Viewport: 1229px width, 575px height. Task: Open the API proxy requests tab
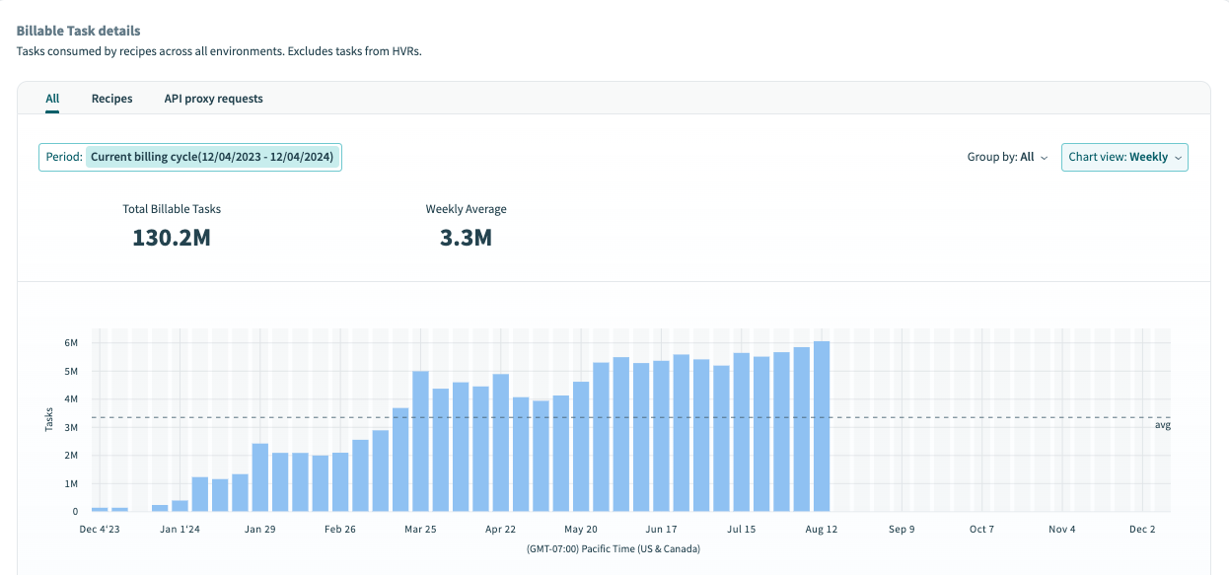(213, 99)
